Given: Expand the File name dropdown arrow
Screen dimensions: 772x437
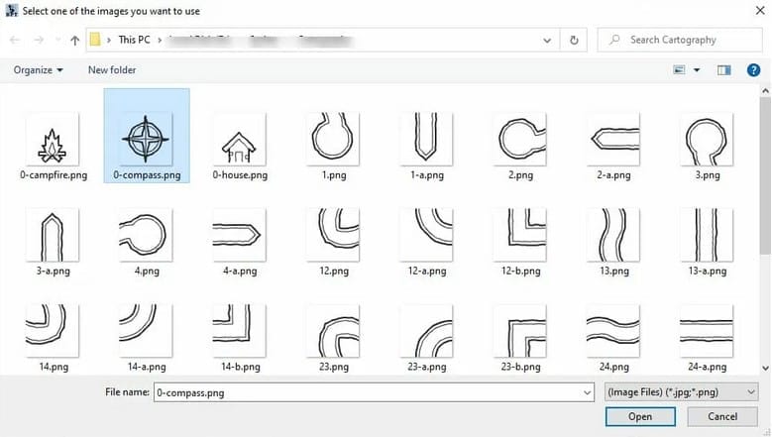Looking at the screenshot, I should pyautogui.click(x=587, y=392).
